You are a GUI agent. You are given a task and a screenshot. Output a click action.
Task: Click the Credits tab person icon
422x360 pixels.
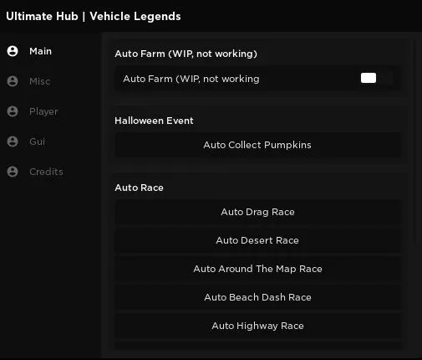coord(13,172)
